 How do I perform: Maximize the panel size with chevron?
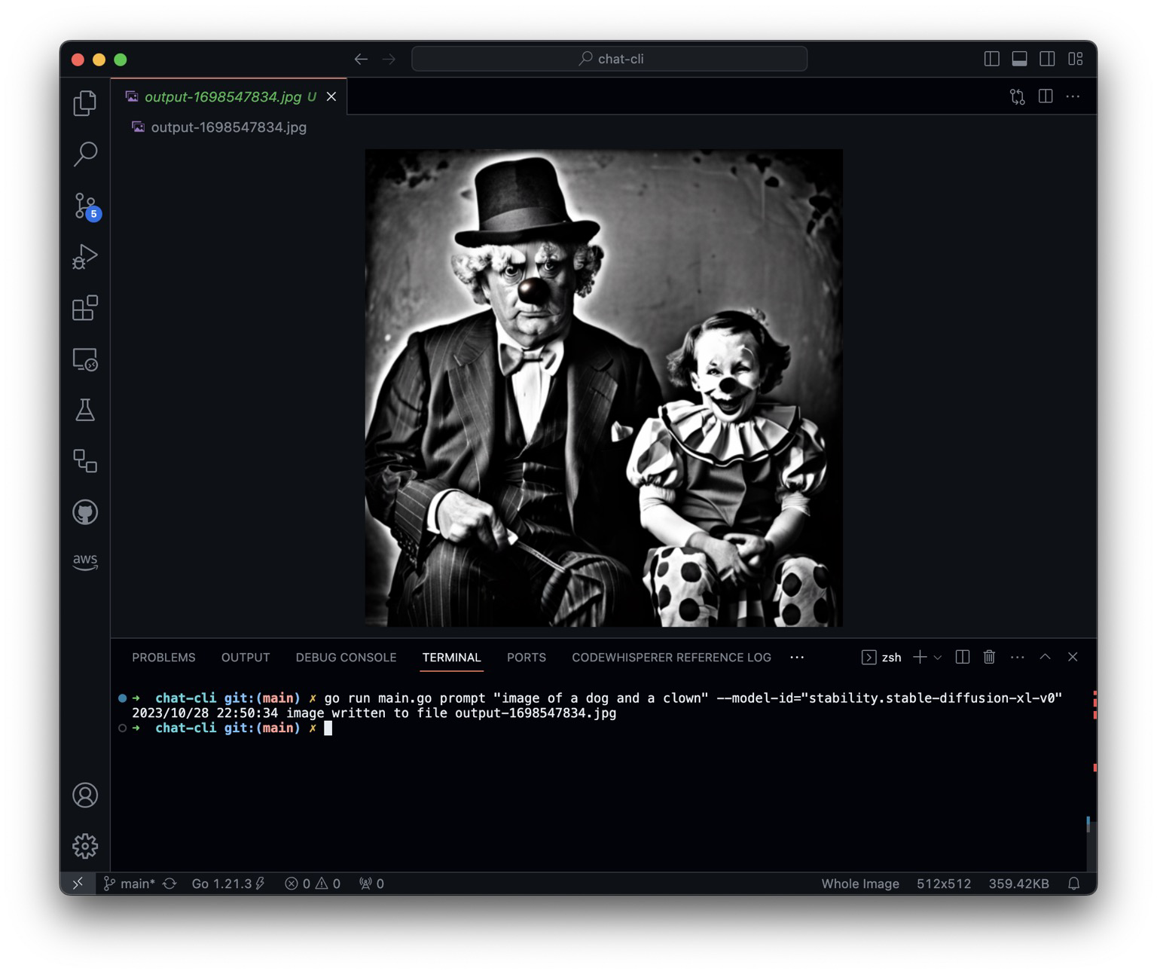click(1045, 658)
